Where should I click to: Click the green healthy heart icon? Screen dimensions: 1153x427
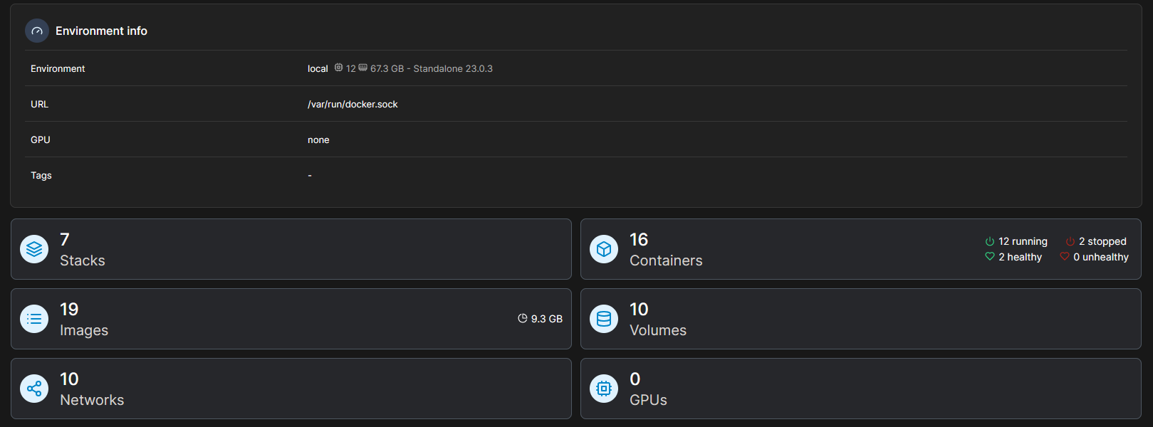(x=990, y=257)
